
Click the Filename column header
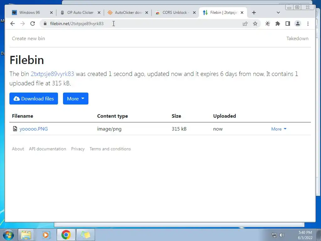pyautogui.click(x=23, y=116)
